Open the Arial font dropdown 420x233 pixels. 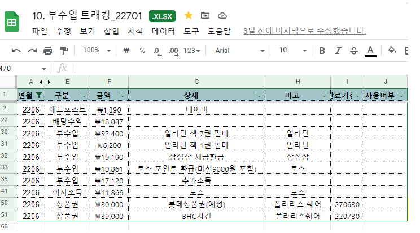(240, 51)
